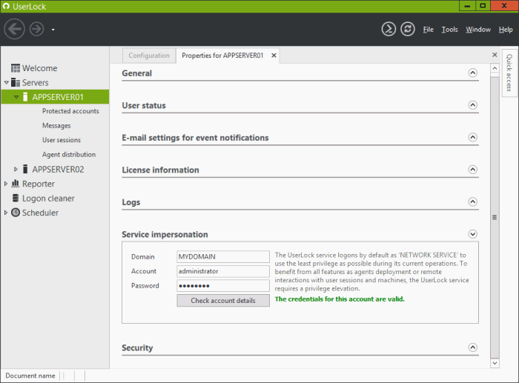The width and height of the screenshot is (519, 383).
Task: Click the forward navigation arrow
Action: pyautogui.click(x=37, y=29)
